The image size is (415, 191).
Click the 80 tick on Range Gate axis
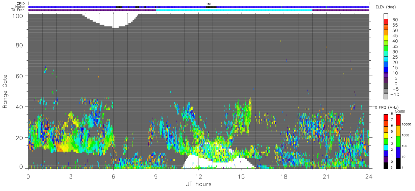pyautogui.click(x=19, y=45)
